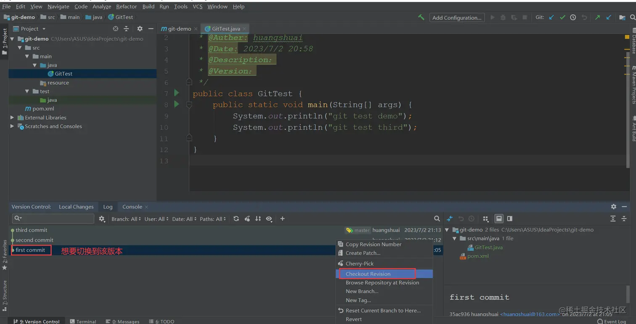Click run gutter arrow beside class GitTest
Image resolution: width=636 pixels, height=324 pixels.
[x=177, y=93]
